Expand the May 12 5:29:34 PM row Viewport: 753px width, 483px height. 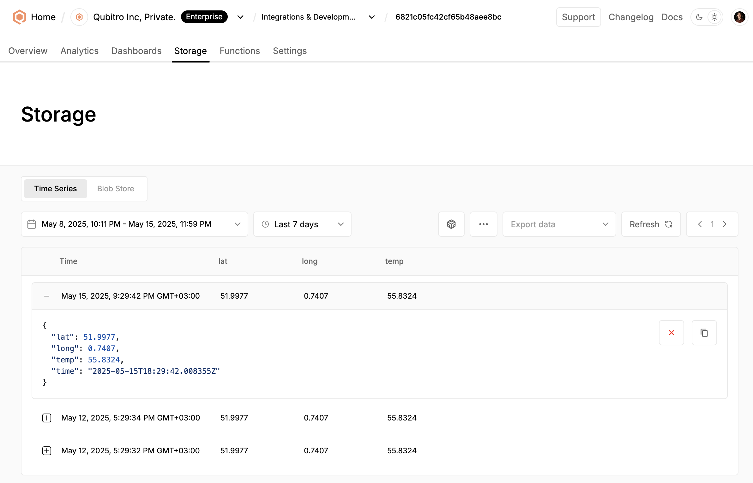tap(47, 418)
